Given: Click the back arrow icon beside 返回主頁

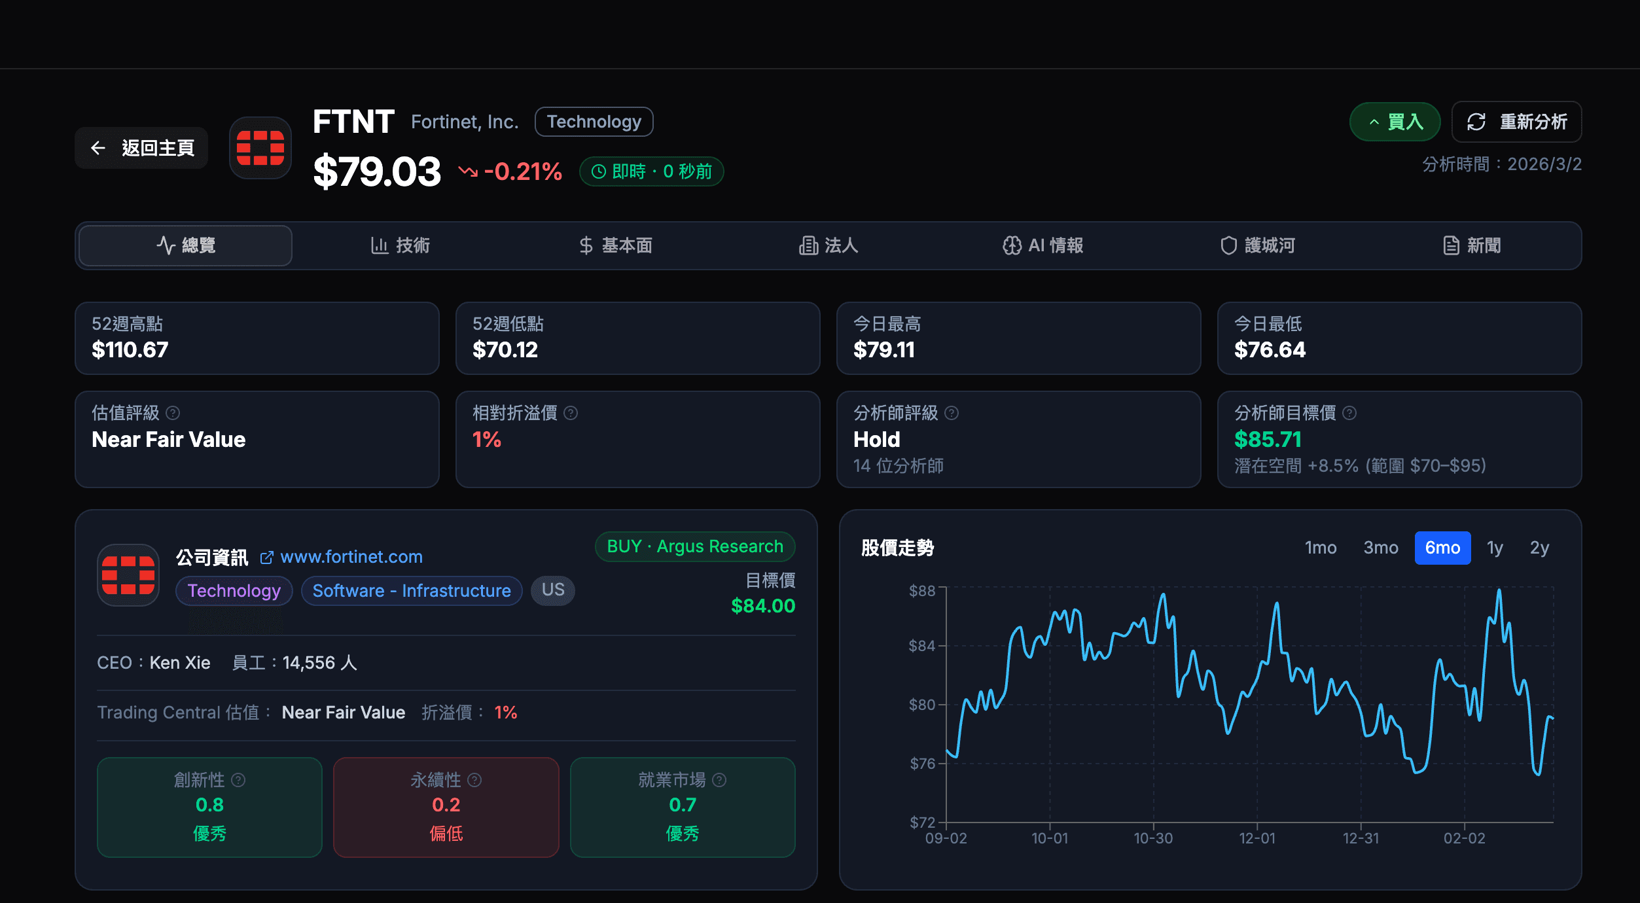Looking at the screenshot, I should tap(99, 148).
